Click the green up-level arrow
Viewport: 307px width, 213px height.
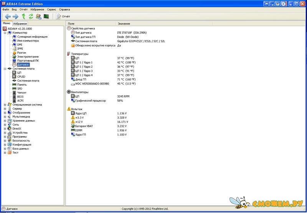(x=23, y=17)
